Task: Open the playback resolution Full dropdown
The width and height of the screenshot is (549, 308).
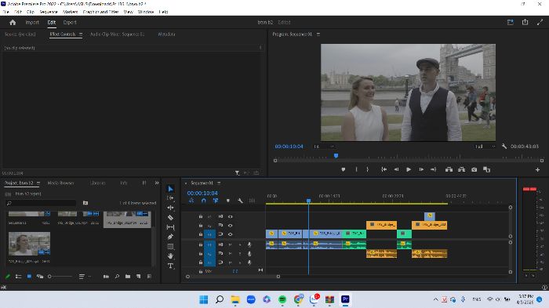Action: coord(485,147)
